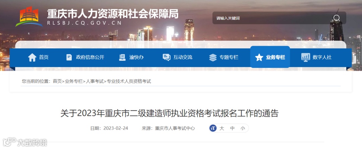Open 业务专栏 breadcrumb link
The height and width of the screenshot is (149, 362).
click(x=74, y=81)
